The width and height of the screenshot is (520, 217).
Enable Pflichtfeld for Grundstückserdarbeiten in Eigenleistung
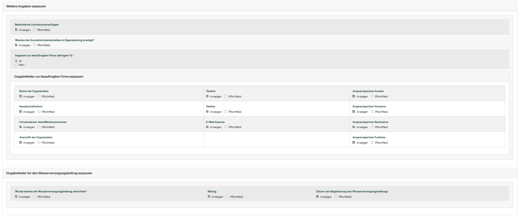(x=35, y=45)
